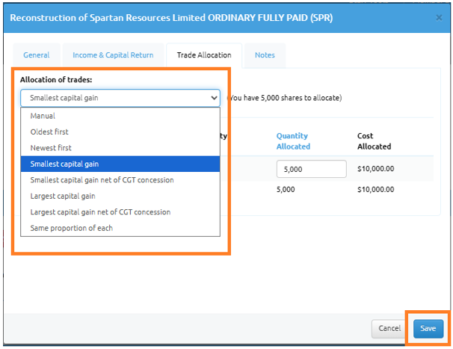Save the trade allocation
The image size is (453, 349).
[x=428, y=328]
